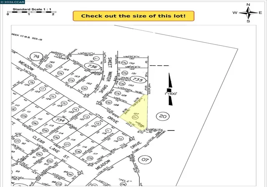Select lot 112
This screenshot has height=187, width=267.
click(40, 119)
